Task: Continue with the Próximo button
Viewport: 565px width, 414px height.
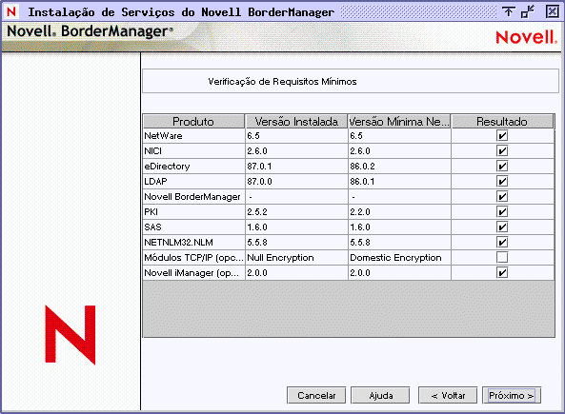Action: [512, 395]
